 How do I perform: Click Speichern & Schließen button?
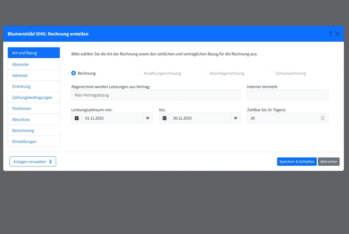pyautogui.click(x=297, y=162)
